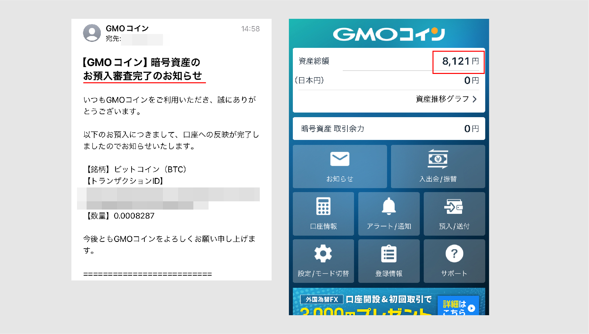Tap the 登録情報 label
The image size is (589, 334).
389,274
